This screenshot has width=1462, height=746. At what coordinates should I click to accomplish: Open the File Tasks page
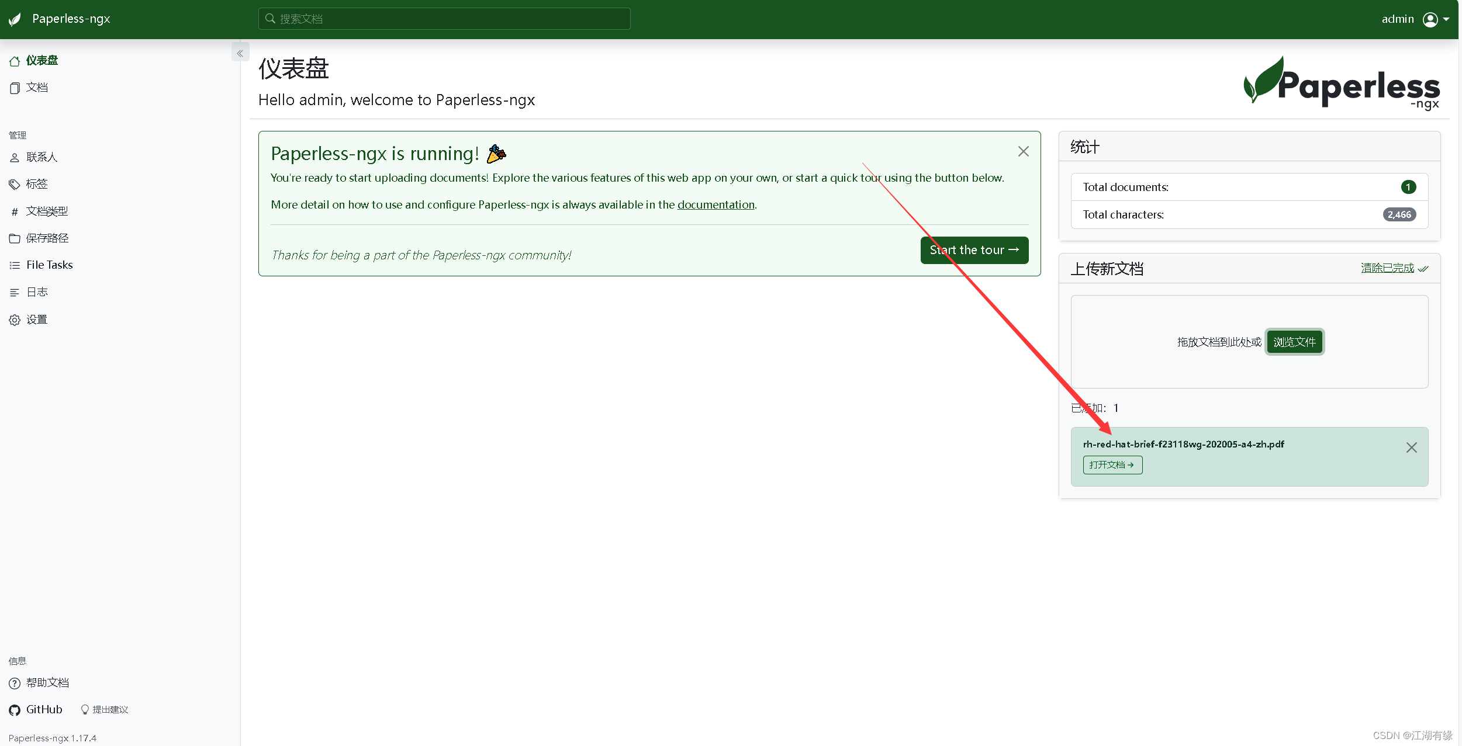(49, 265)
